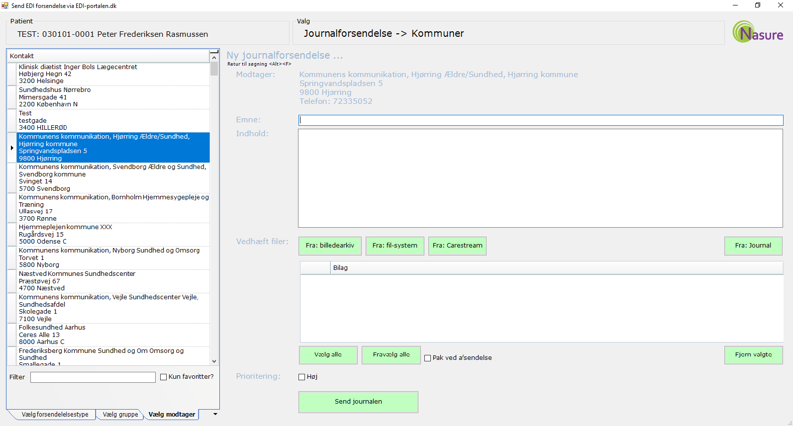This screenshot has height=426, width=793.
Task: Click the contact list scroll-down arrow
Action: pyautogui.click(x=214, y=361)
